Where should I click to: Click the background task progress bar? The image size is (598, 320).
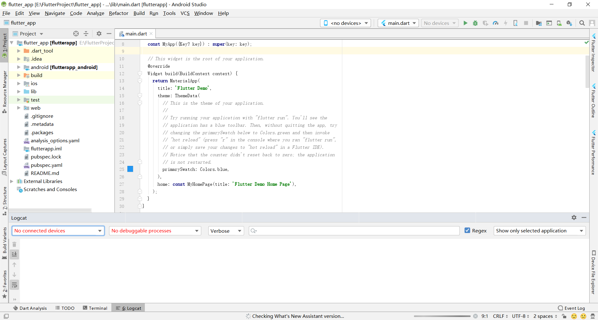[442, 316]
